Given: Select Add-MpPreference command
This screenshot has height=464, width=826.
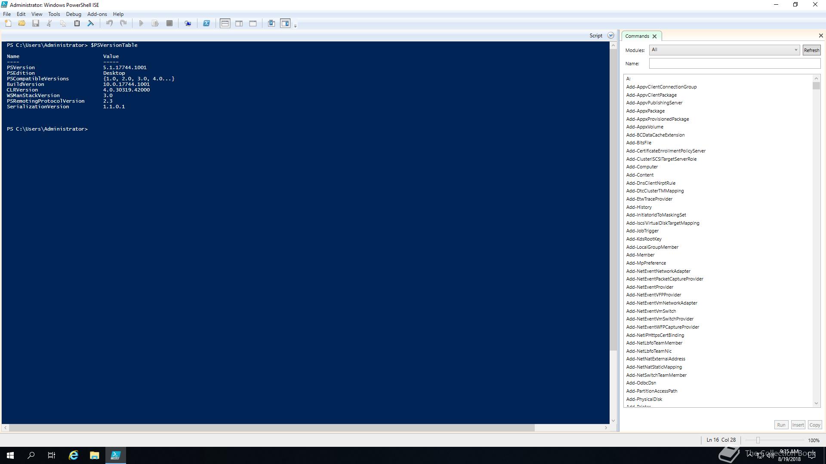Looking at the screenshot, I should [646, 263].
